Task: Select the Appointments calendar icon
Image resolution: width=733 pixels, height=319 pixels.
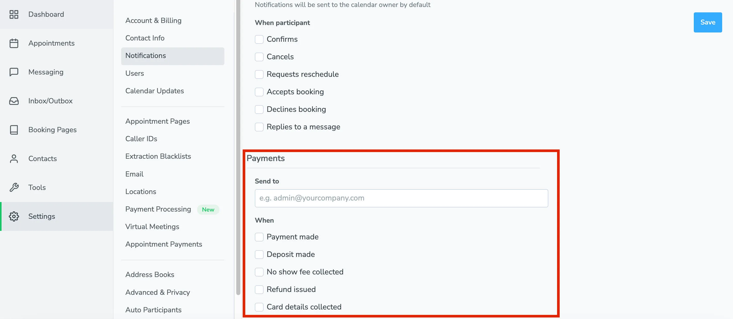Action: pos(14,43)
